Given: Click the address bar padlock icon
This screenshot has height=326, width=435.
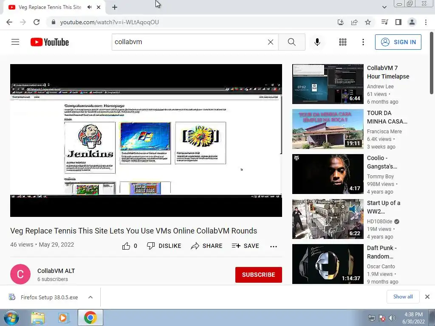Looking at the screenshot, I should (x=54, y=22).
